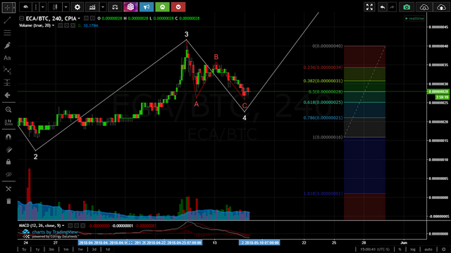Open the compare scales icon
Image resolution: width=451 pixels, height=253 pixels.
pyautogui.click(x=115, y=7)
